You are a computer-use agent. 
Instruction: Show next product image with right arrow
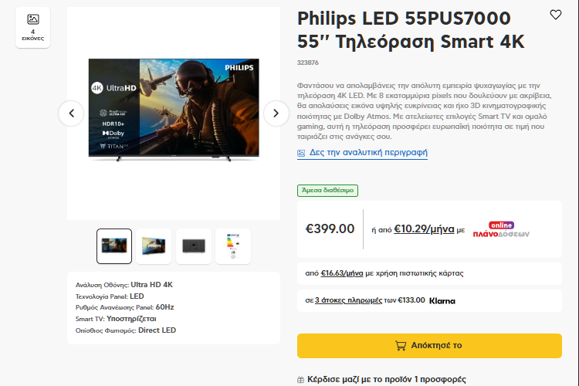276,113
